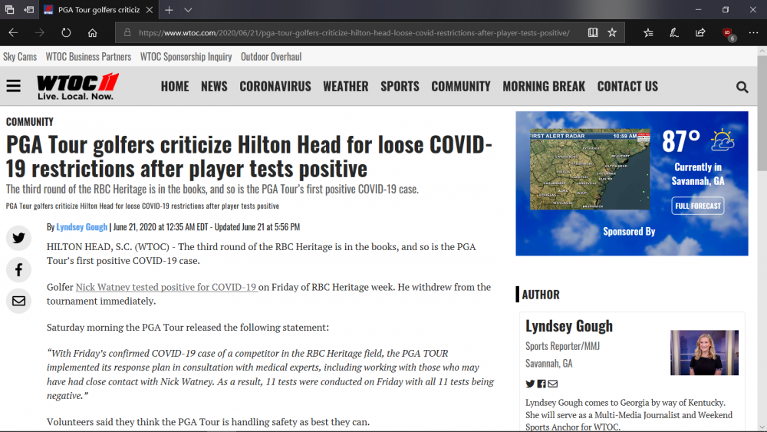Viewport: 767px width, 432px height.
Task: Open the uBlock extension icon
Action: point(728,33)
